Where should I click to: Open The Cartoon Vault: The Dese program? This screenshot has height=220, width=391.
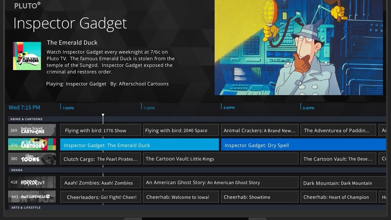[338, 159]
